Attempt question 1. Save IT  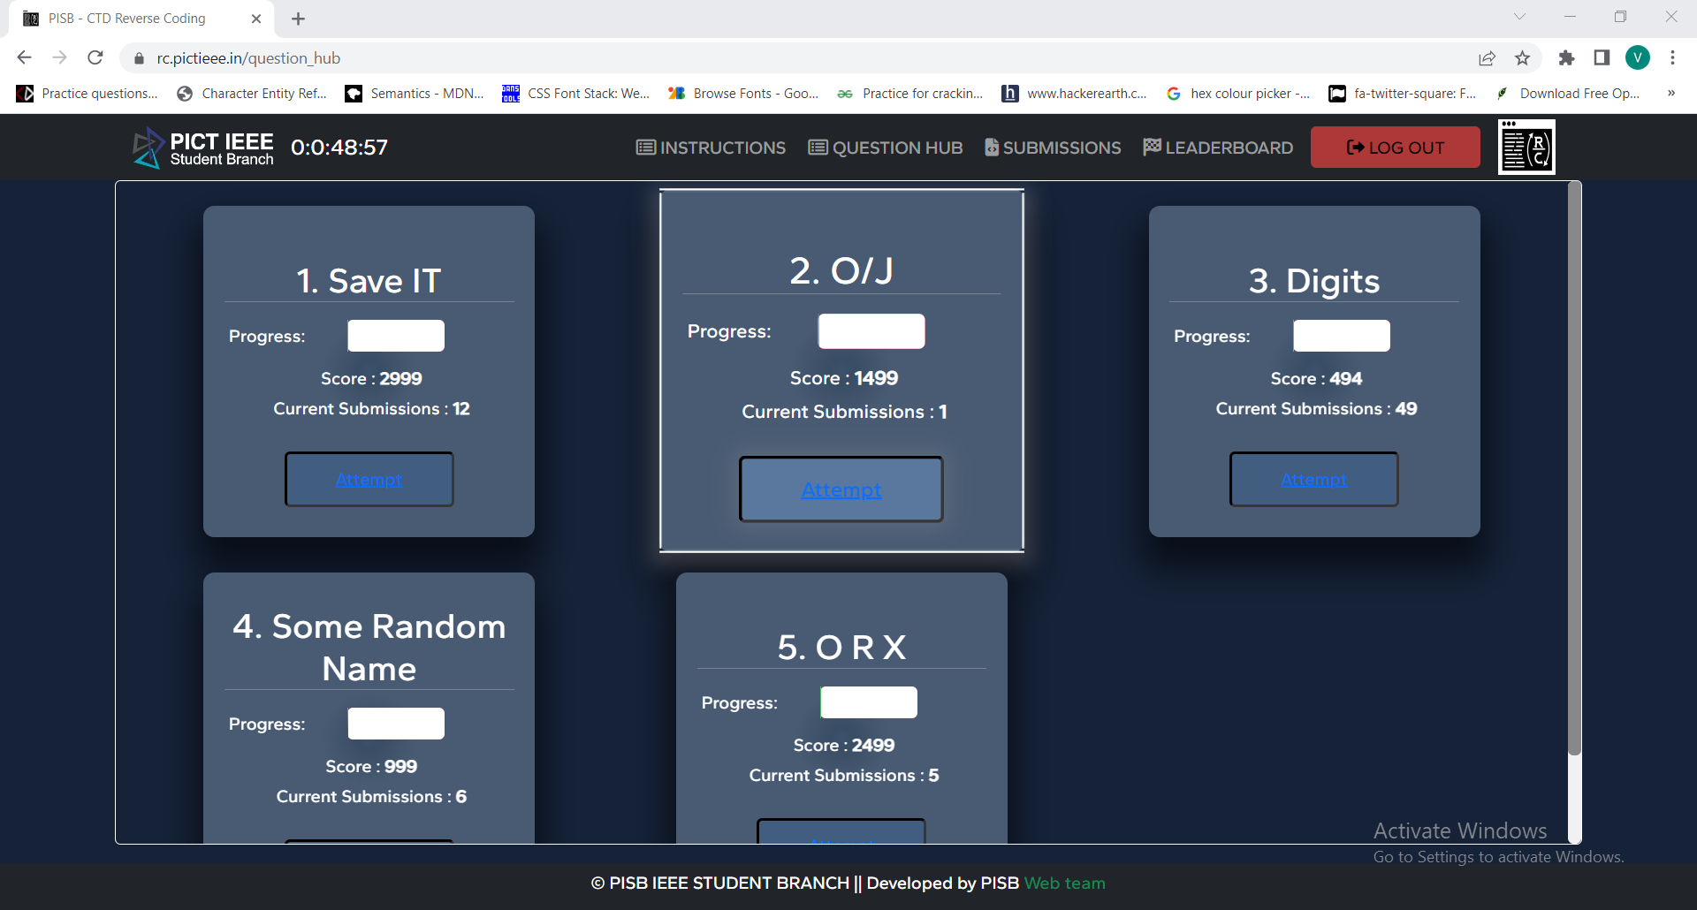369,480
